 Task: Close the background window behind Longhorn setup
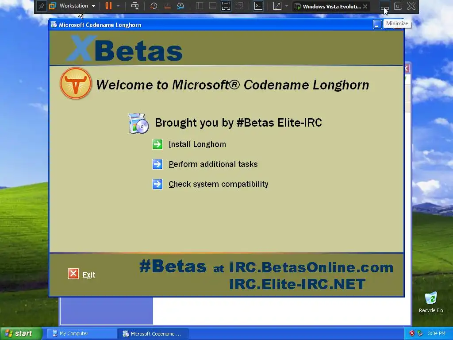point(407,69)
